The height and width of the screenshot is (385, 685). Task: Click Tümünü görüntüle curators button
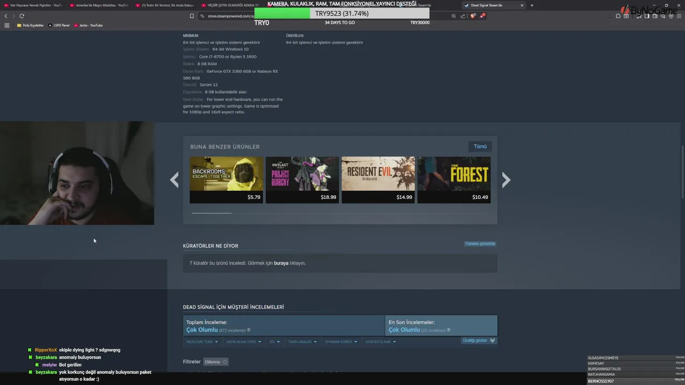480,244
